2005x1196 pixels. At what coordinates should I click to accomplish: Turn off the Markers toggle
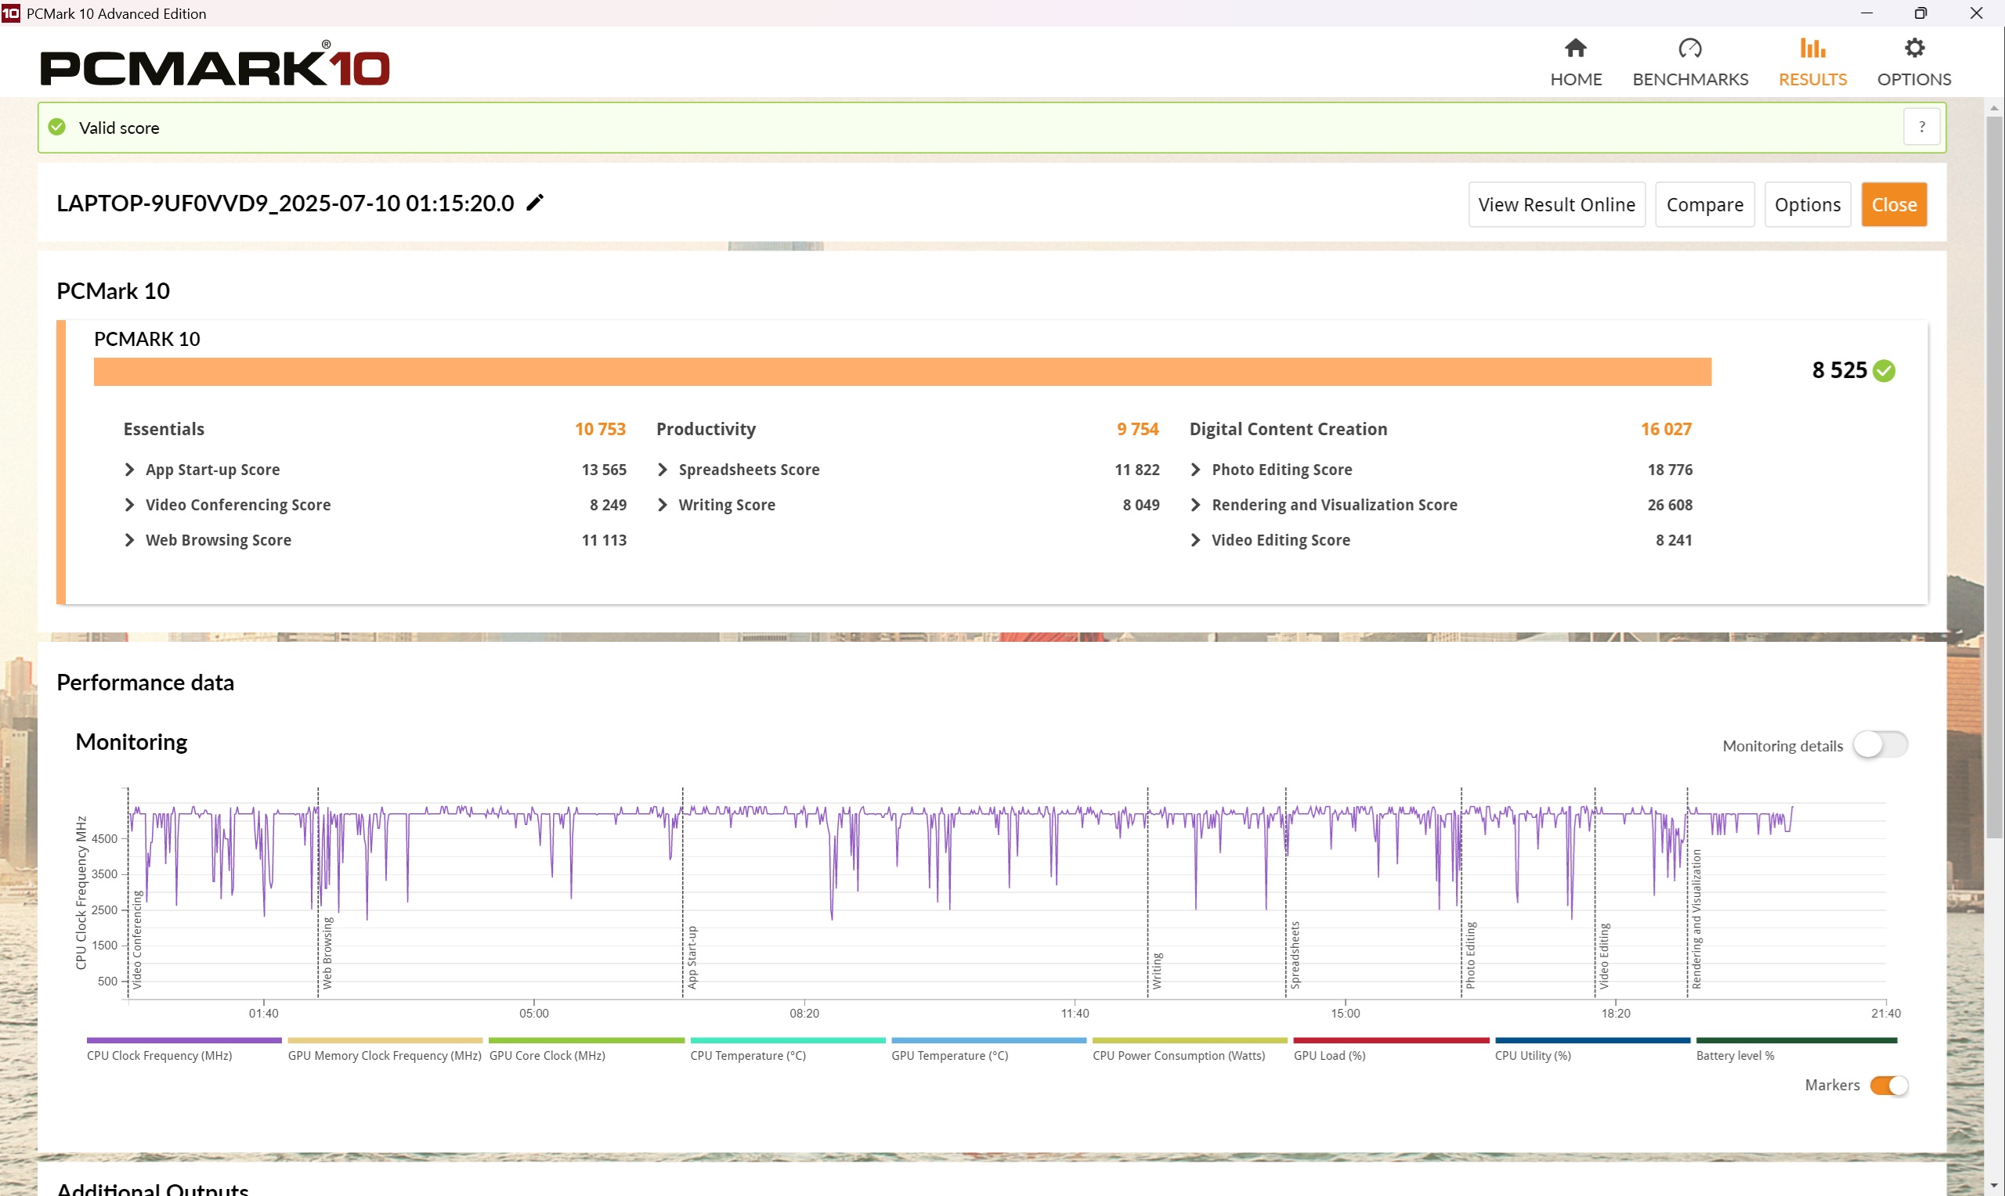pos(1888,1085)
